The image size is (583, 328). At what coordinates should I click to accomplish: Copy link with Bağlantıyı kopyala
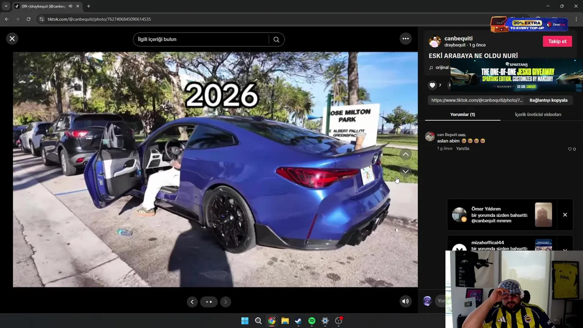pyautogui.click(x=548, y=100)
